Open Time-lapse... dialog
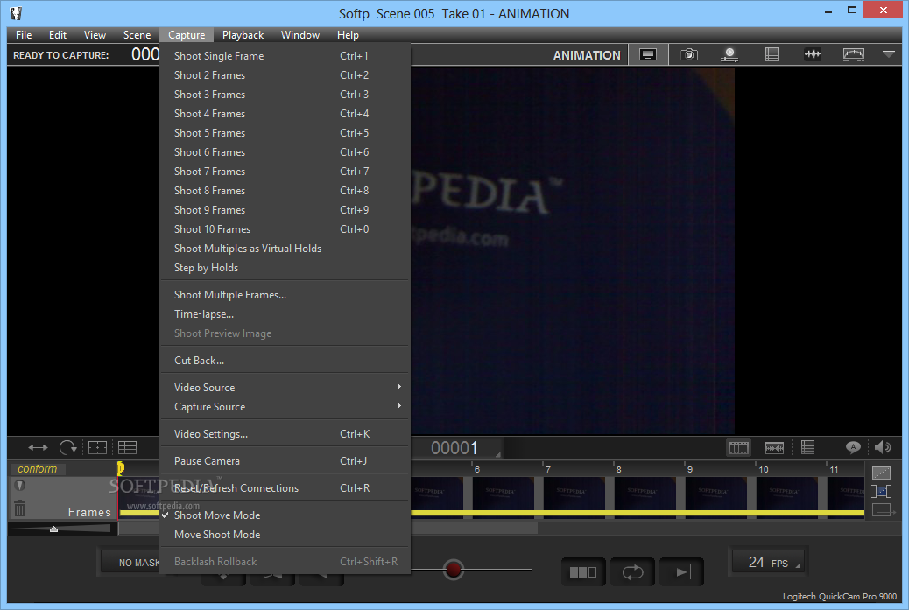 (x=285, y=314)
